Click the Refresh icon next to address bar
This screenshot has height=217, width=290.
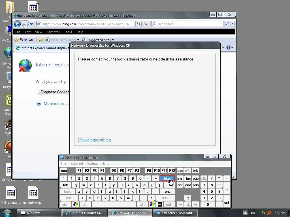[138, 24]
